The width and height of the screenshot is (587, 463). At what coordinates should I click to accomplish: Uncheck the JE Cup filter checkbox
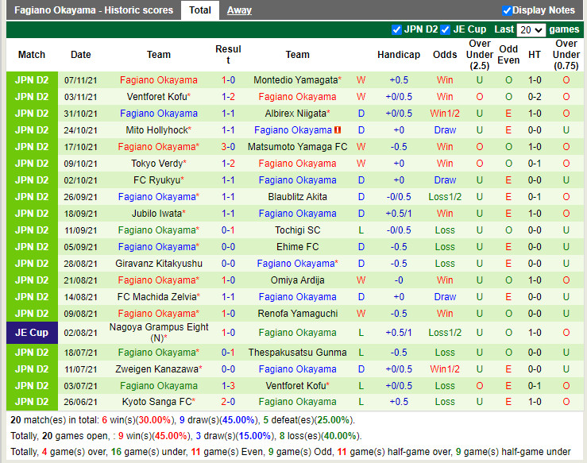coord(446,30)
